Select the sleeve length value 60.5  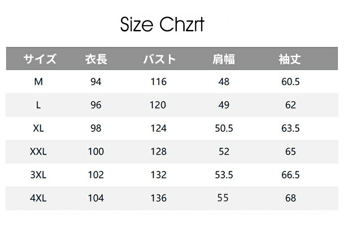click(290, 81)
